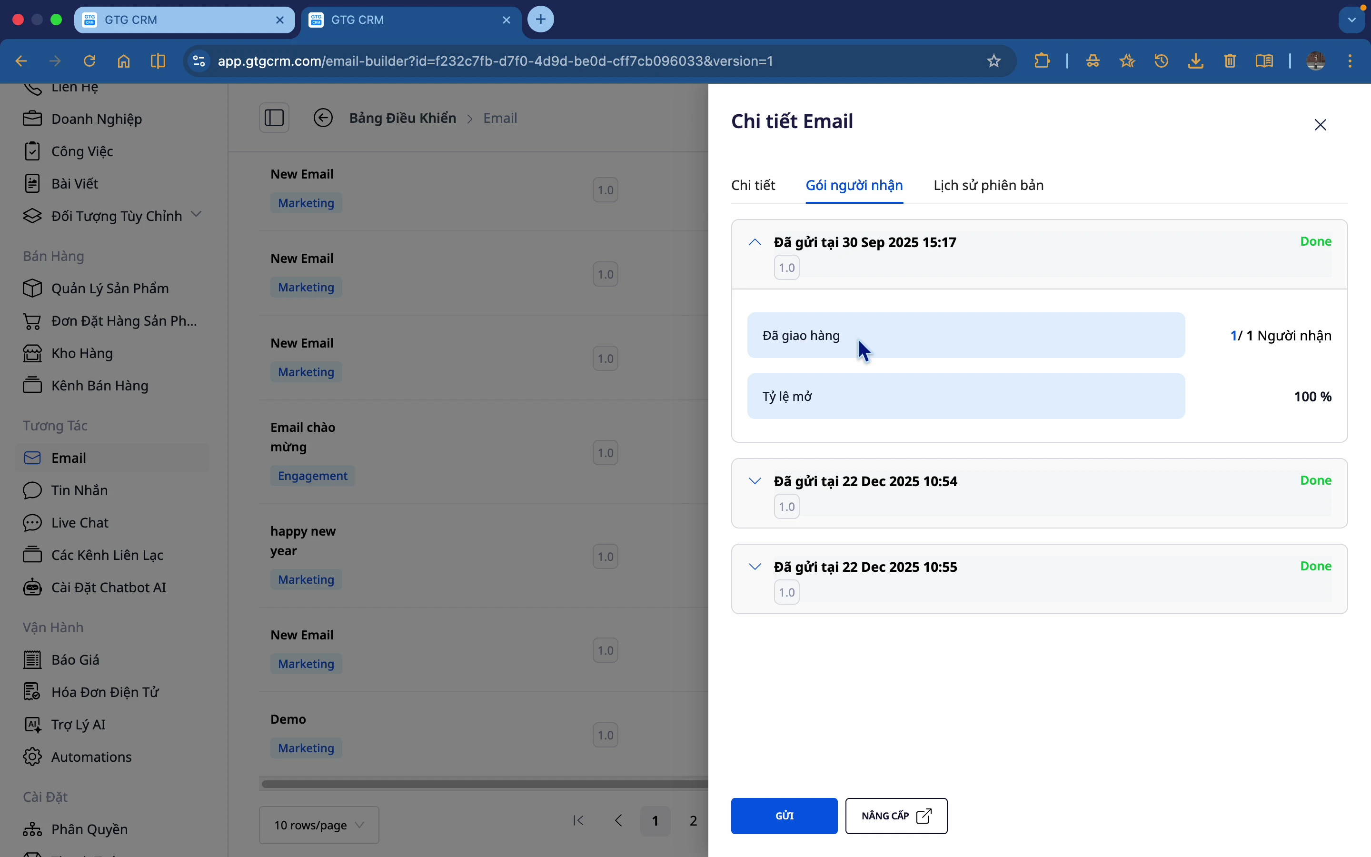Click the horizontal scrollbar under email list
The width and height of the screenshot is (1371, 857).
click(x=485, y=784)
